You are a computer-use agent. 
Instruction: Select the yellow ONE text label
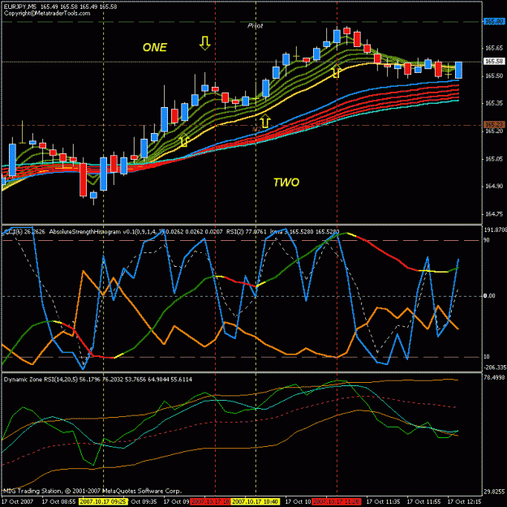(x=155, y=48)
